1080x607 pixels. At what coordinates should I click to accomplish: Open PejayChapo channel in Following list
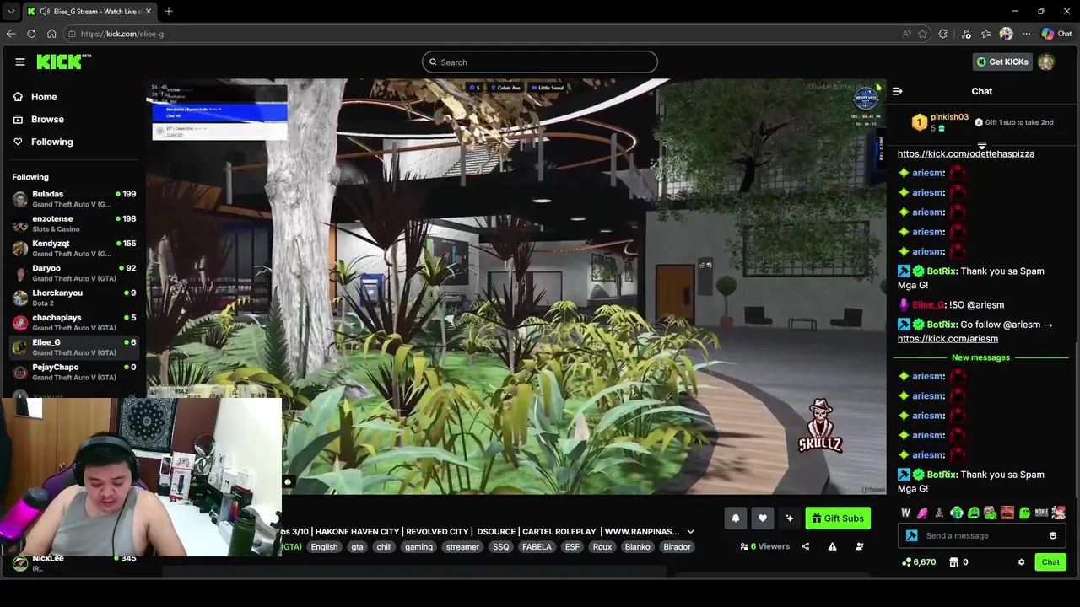coord(73,372)
